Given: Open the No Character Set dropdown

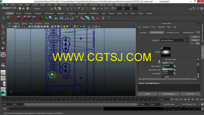Looking at the screenshot, I should point(189,104).
